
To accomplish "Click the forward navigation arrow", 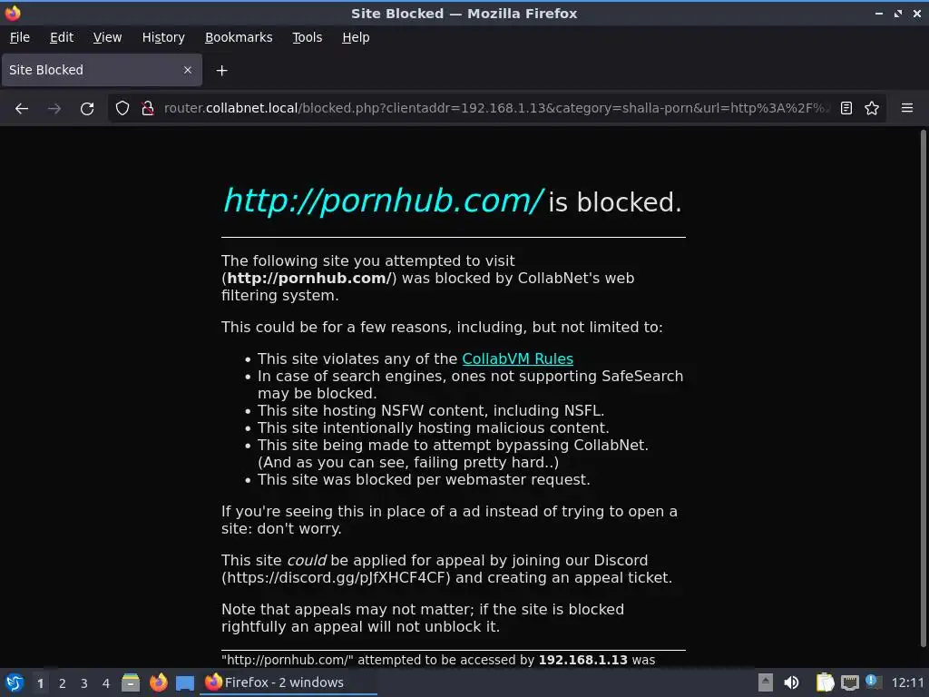I will pos(54,109).
